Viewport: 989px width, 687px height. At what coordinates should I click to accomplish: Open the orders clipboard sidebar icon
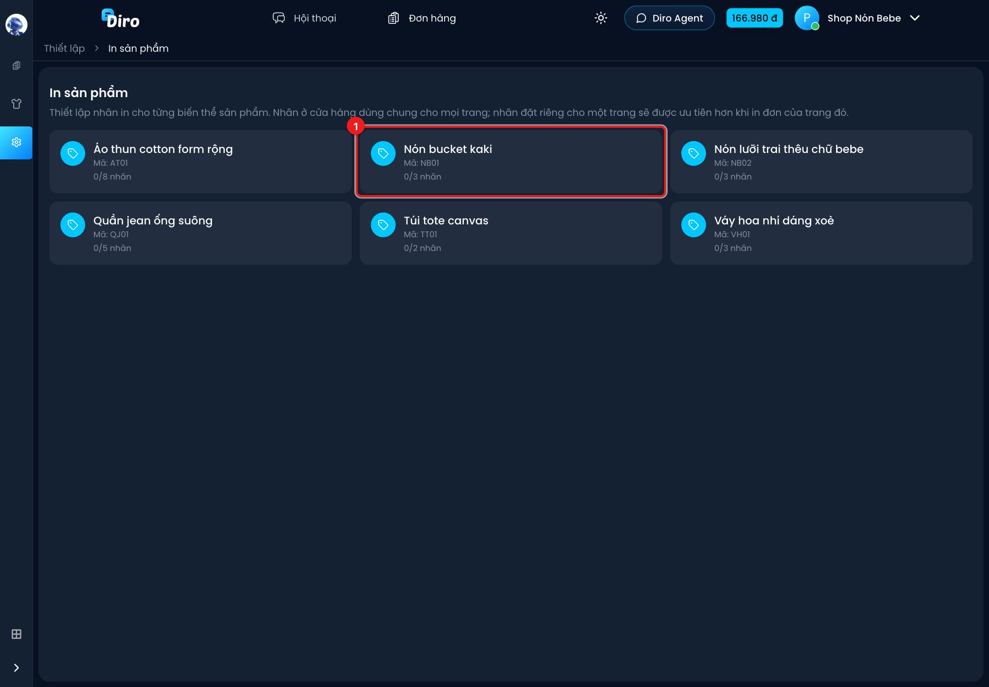16,65
